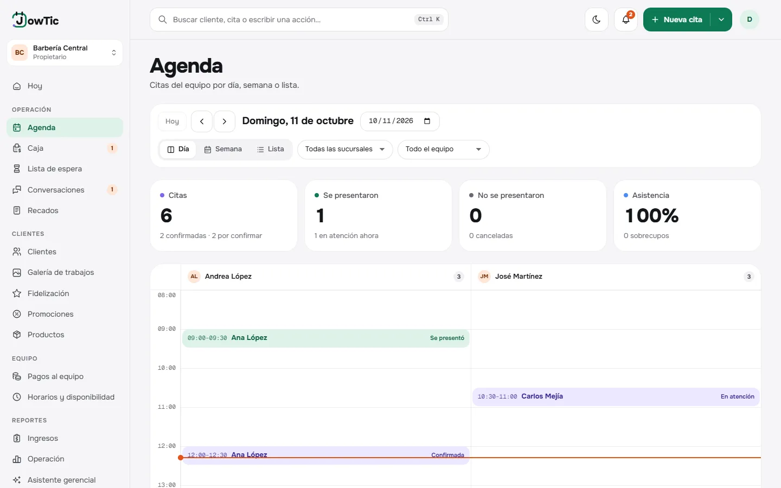781x488 pixels.
Task: Open Clientes people icon
Action: [17, 252]
